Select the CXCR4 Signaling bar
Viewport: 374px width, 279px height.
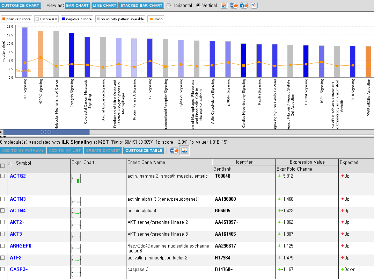(306, 62)
